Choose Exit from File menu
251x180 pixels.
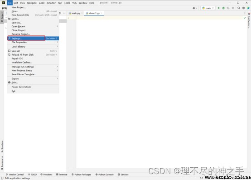pos(33,91)
